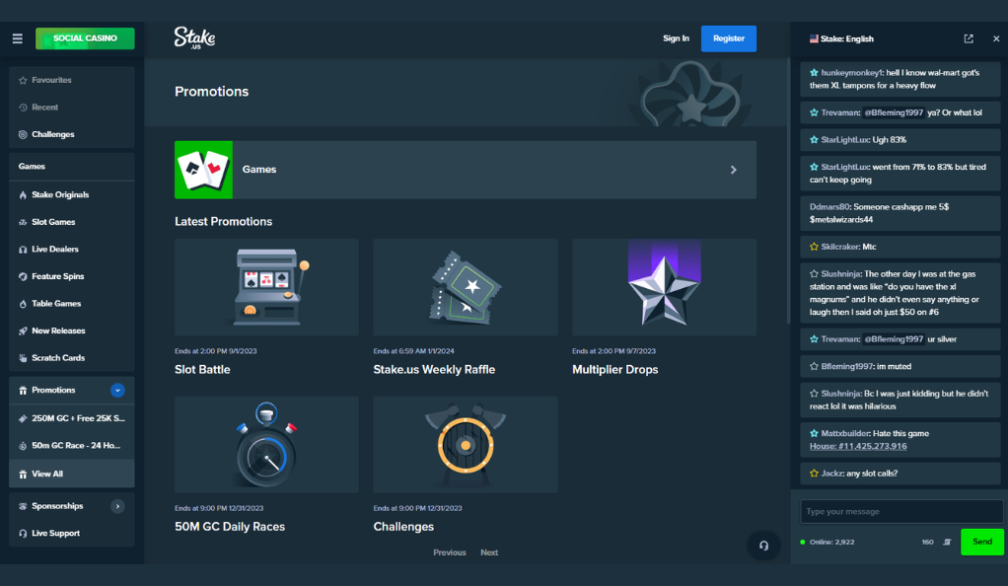
Task: Click the Recent sidebar label
Action: click(45, 108)
